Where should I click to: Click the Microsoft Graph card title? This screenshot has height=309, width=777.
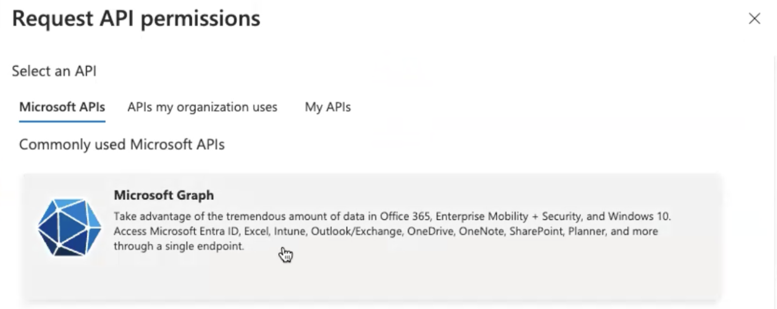164,195
